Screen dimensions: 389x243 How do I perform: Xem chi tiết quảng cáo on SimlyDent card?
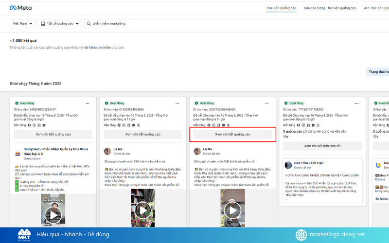53,134
